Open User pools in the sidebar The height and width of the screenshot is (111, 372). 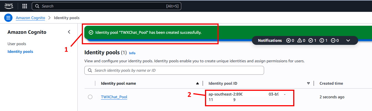[x=17, y=44]
